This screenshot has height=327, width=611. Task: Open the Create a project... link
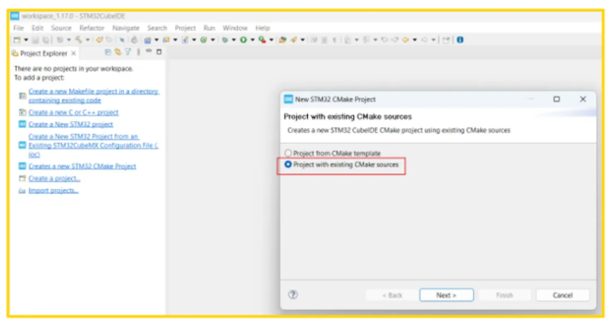point(54,178)
